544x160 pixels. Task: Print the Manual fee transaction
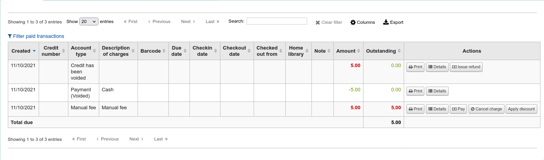pyautogui.click(x=415, y=109)
